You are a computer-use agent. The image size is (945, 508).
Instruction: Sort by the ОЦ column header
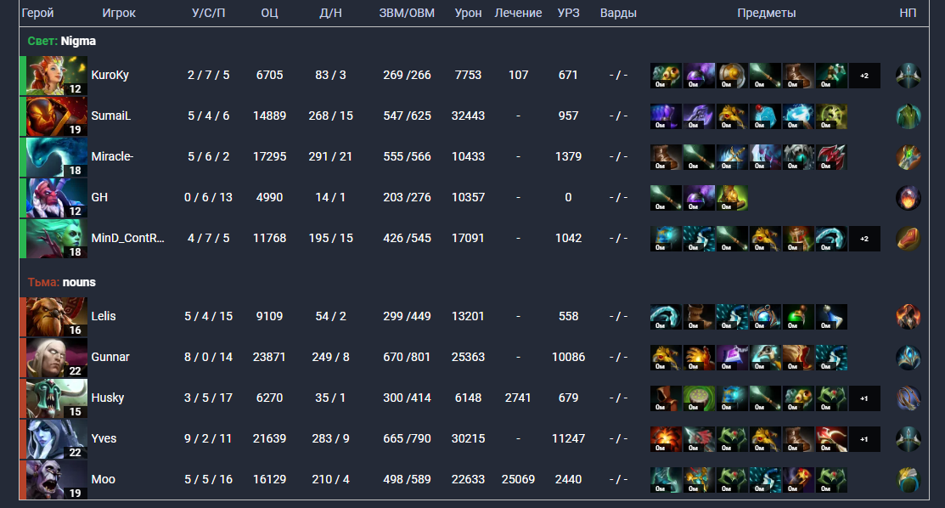(268, 14)
